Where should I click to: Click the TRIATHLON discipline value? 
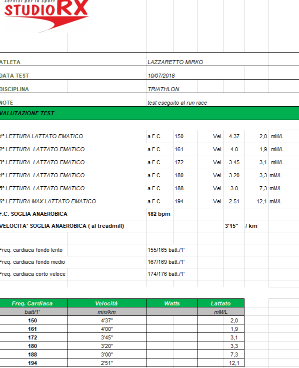[x=163, y=89]
